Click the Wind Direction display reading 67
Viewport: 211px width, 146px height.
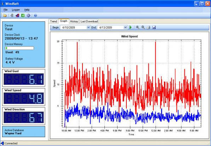(24, 117)
